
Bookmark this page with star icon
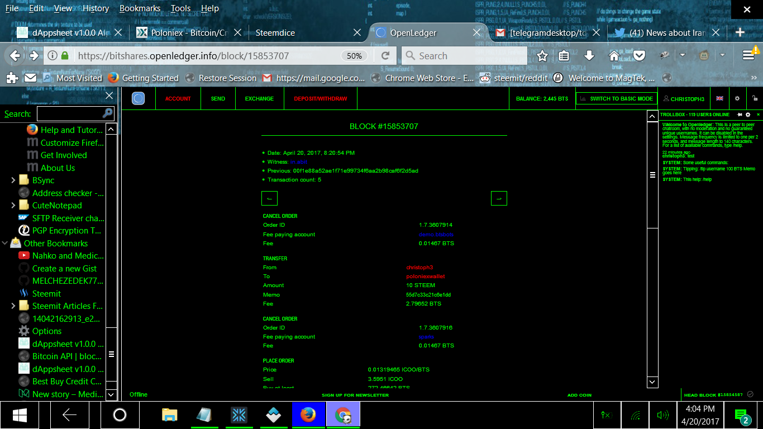(x=542, y=55)
